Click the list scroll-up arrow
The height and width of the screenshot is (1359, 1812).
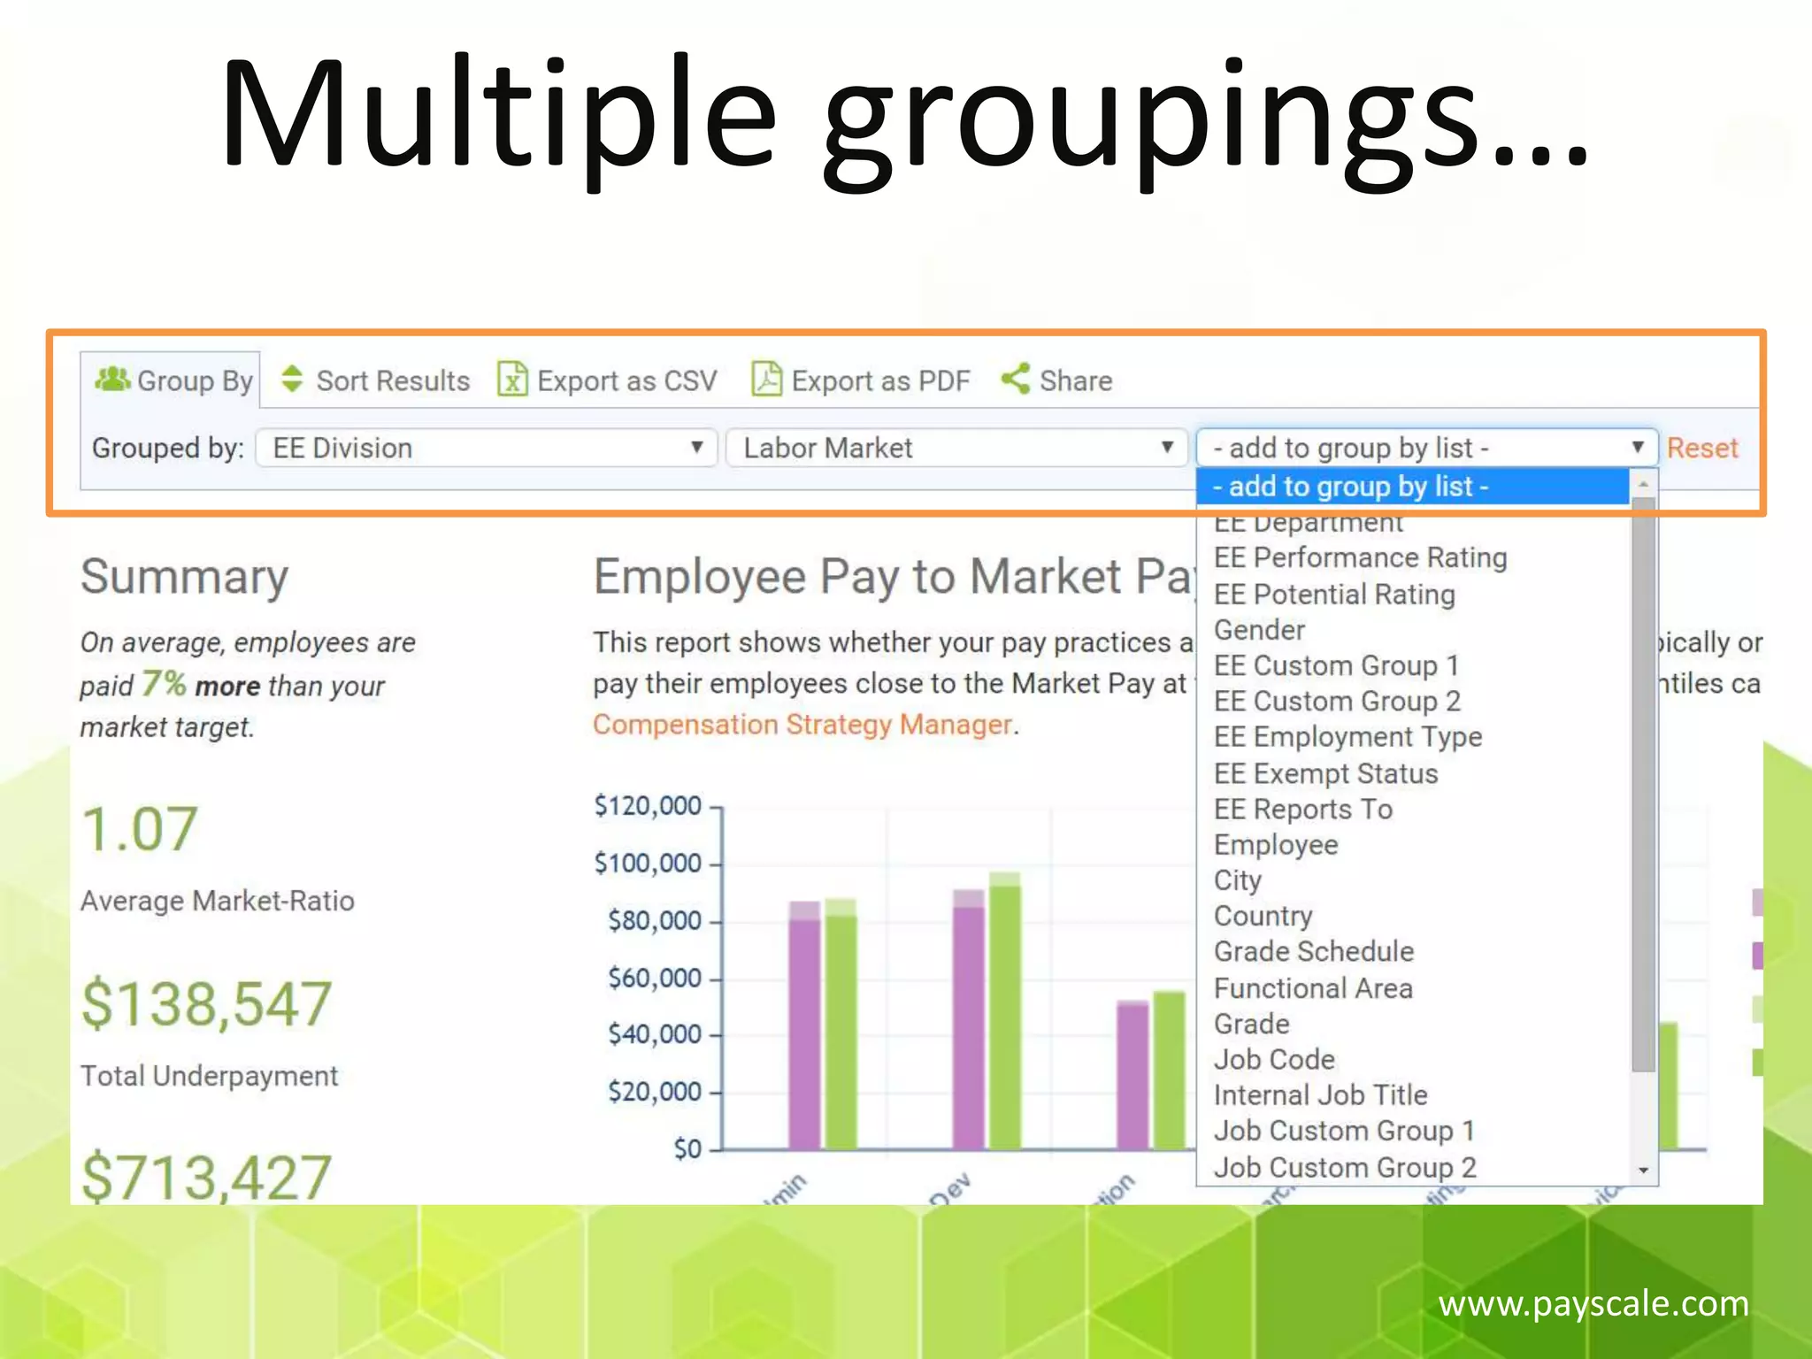tap(1643, 484)
